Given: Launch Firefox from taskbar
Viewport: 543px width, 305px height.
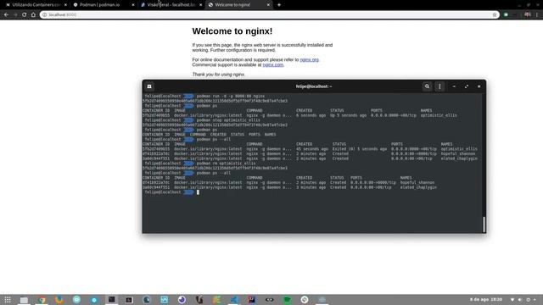Looking at the screenshot, I should 59,300.
